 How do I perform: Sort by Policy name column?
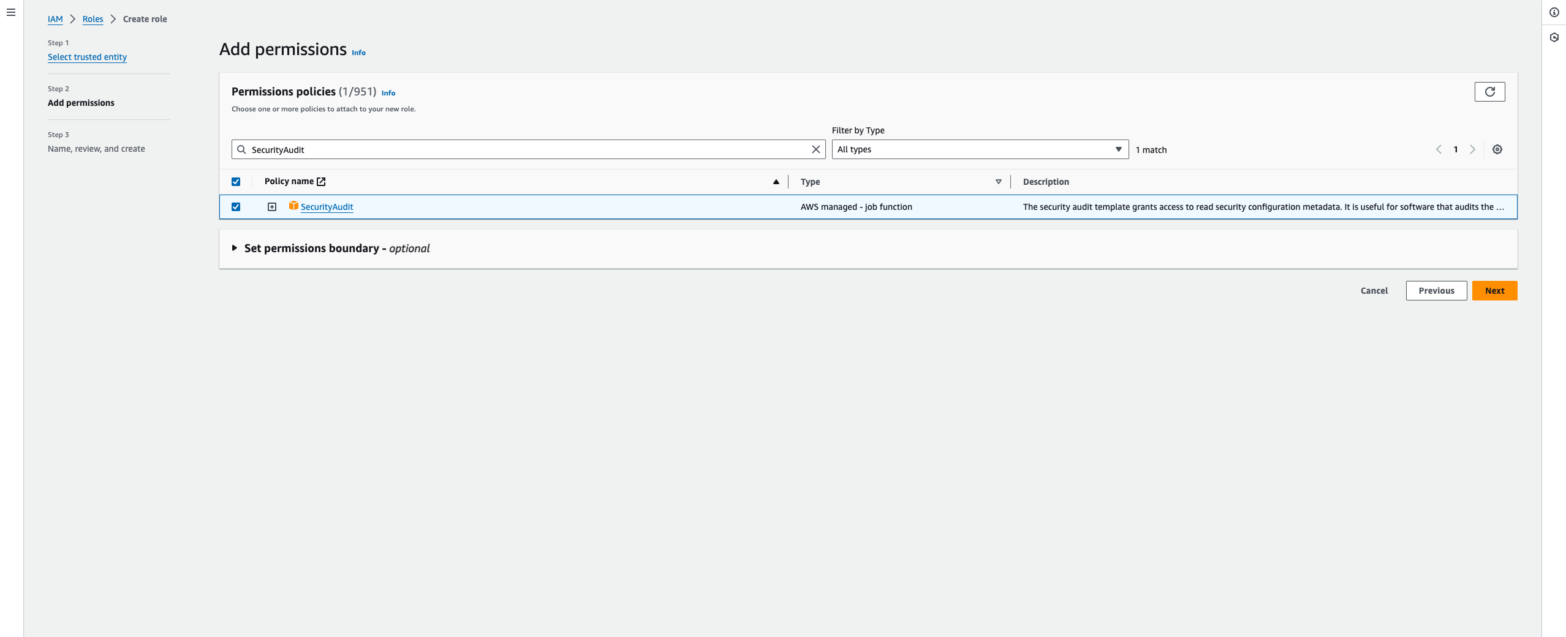tap(776, 182)
